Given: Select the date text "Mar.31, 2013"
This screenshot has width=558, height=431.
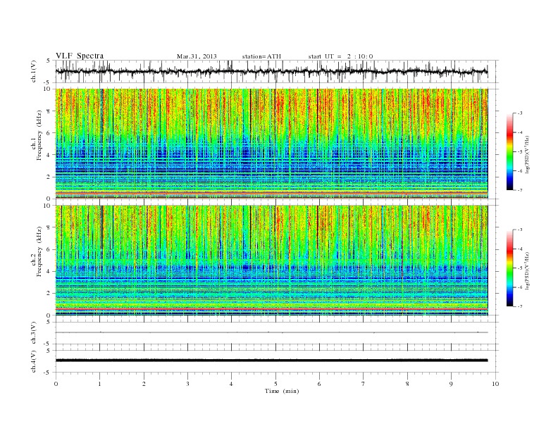Looking at the screenshot, I should coord(197,56).
